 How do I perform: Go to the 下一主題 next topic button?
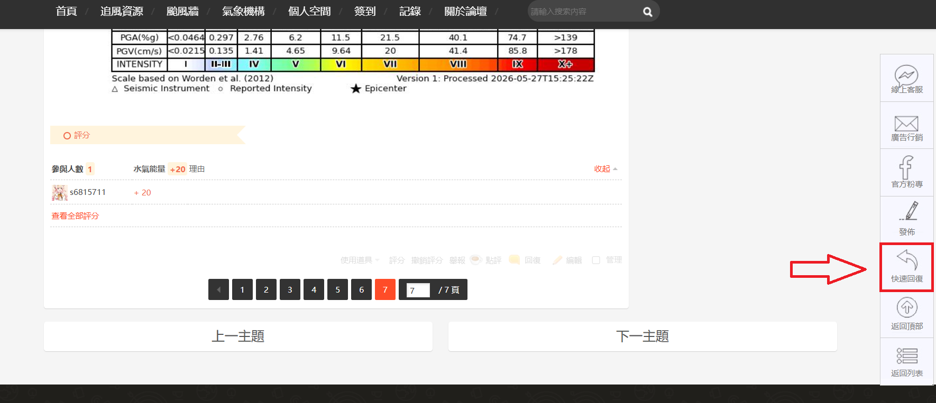(x=643, y=336)
